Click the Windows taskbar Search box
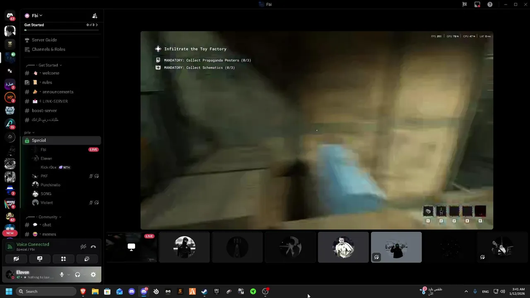 point(46,291)
